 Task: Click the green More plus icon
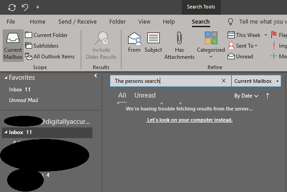[x=274, y=56]
